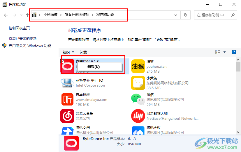Click the search magnifier icon

[233, 15]
